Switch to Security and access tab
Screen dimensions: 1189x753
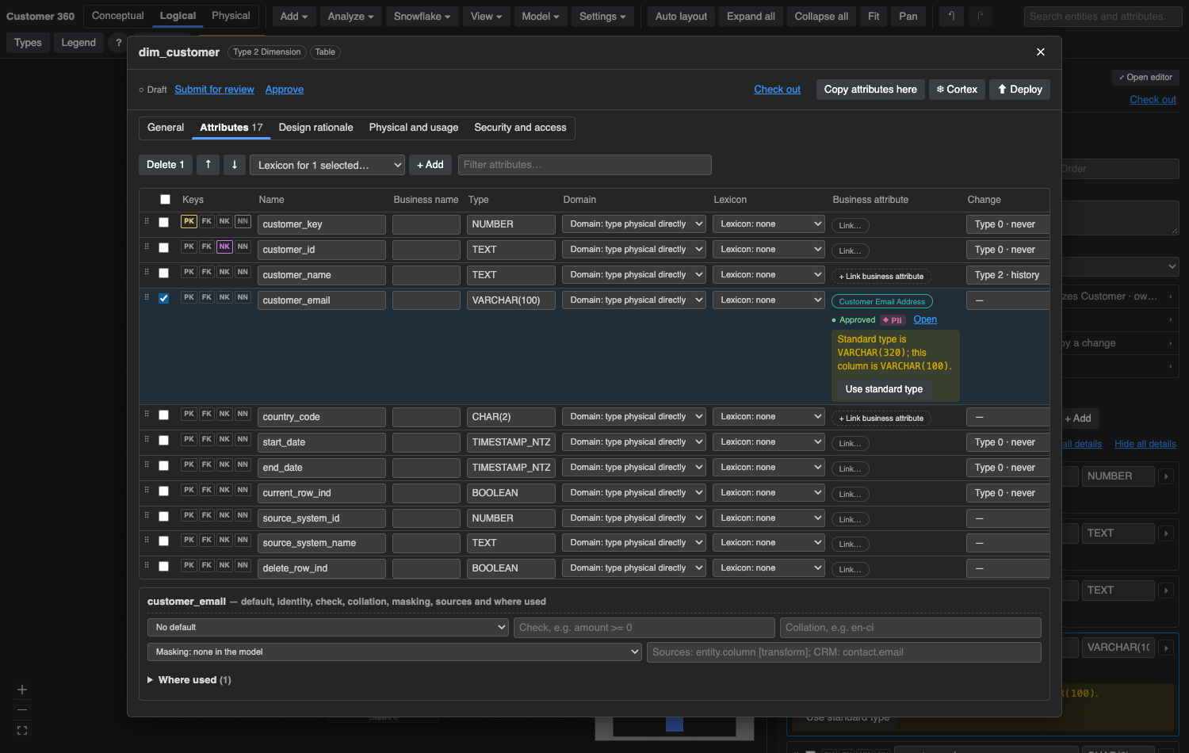[520, 128]
